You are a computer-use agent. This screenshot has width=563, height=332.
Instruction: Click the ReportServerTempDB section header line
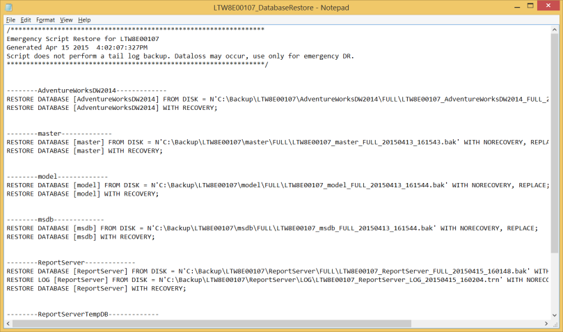(x=83, y=315)
